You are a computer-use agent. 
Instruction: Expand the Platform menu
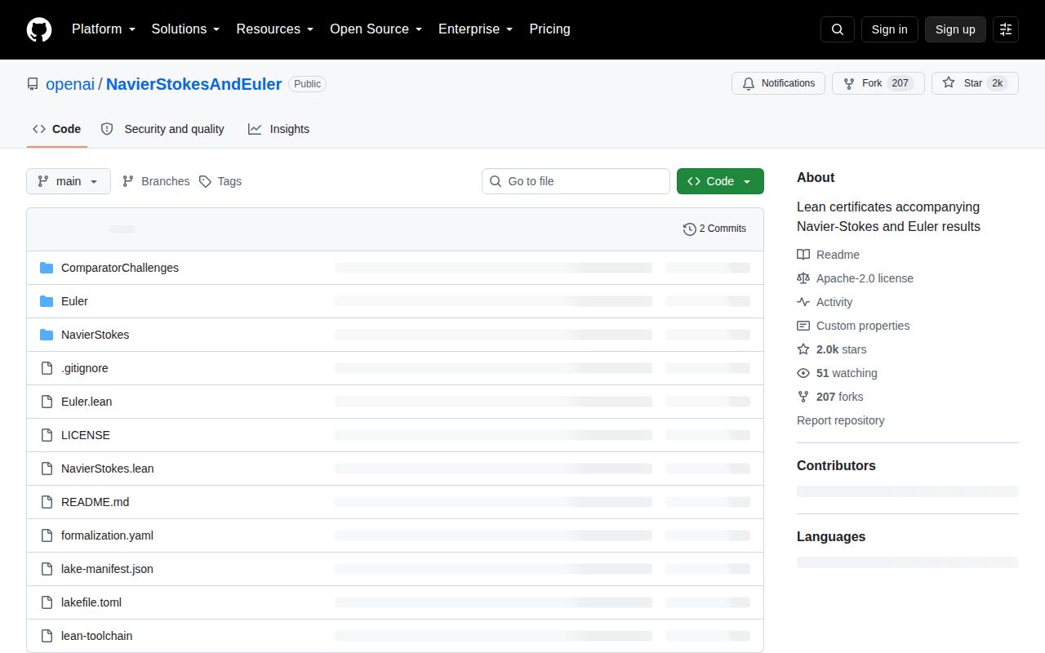pyautogui.click(x=104, y=29)
